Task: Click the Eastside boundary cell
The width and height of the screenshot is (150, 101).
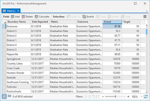Action: (x=18, y=78)
